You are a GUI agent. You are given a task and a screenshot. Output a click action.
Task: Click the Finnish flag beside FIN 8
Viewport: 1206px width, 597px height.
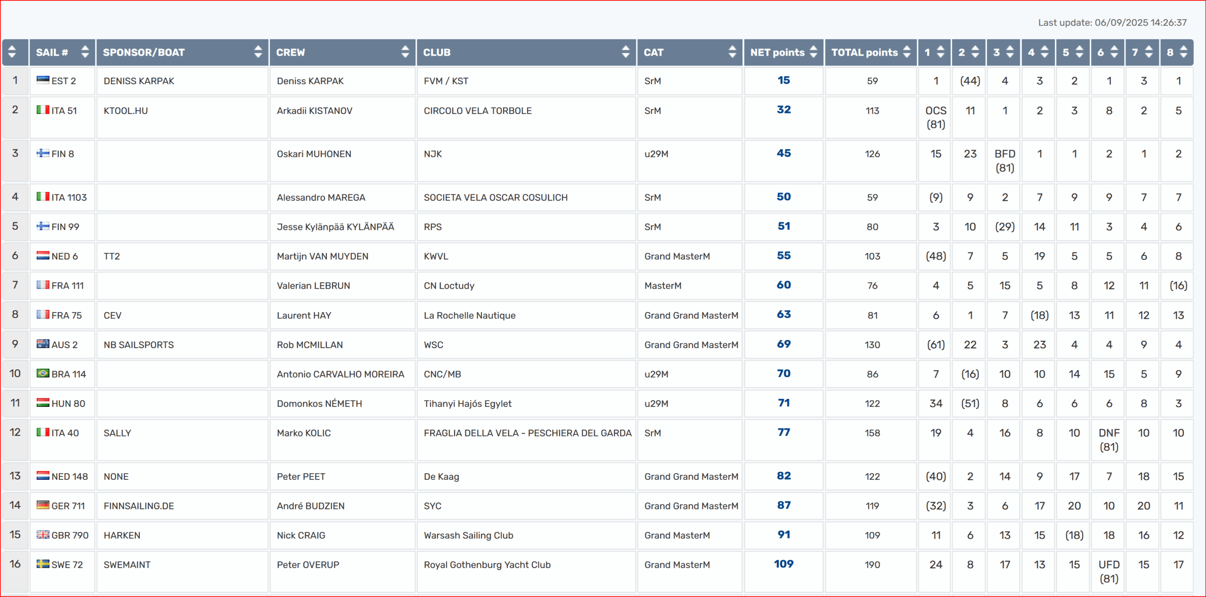[43, 153]
